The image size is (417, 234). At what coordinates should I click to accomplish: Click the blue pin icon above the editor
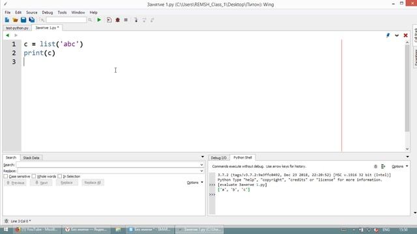tap(388, 35)
